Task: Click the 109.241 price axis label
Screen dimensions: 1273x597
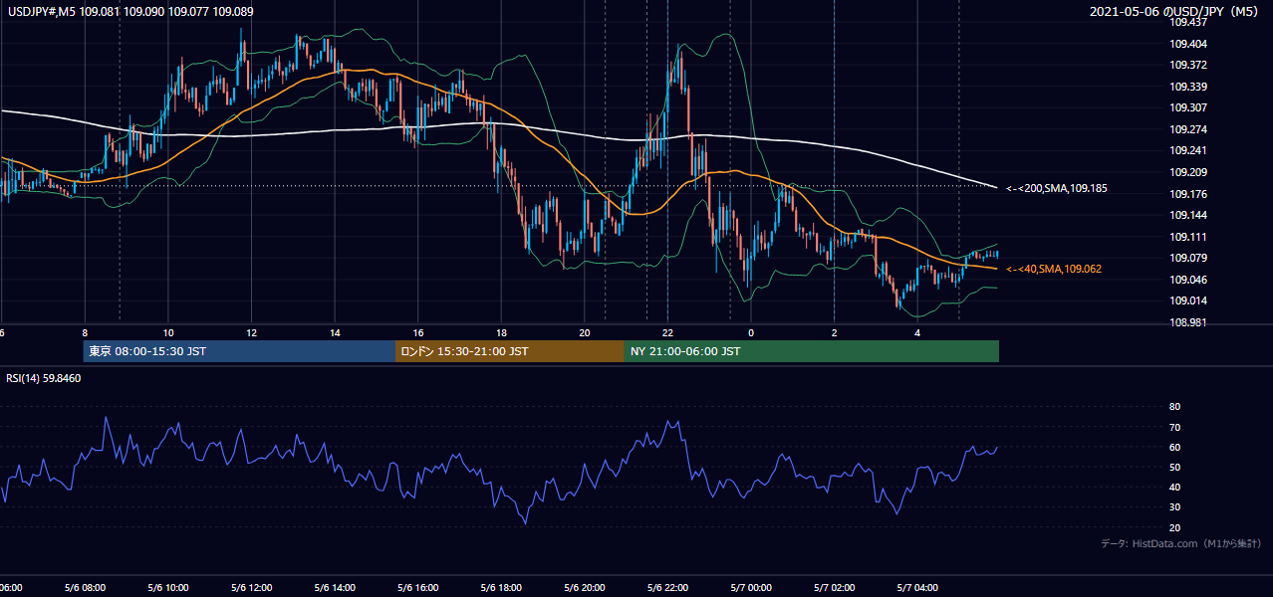Action: tap(1187, 151)
